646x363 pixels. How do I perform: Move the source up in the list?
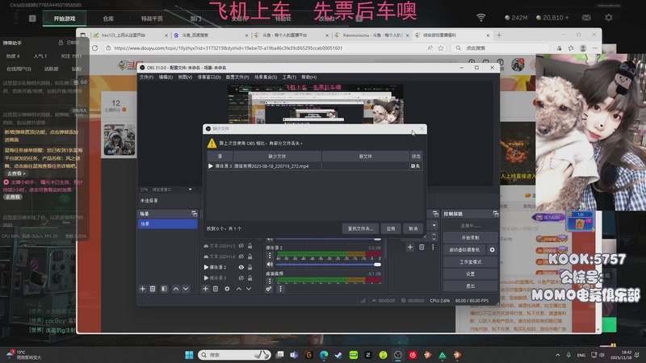tap(238, 289)
